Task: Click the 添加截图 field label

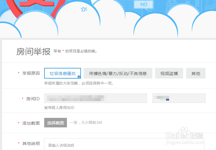Action: (31, 123)
